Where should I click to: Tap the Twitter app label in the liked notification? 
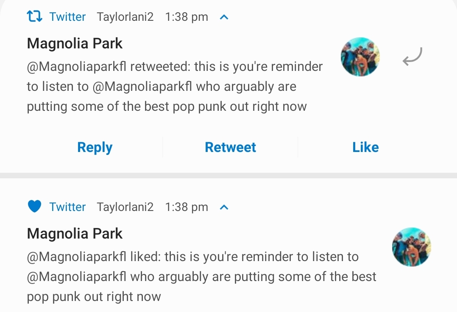pos(67,207)
